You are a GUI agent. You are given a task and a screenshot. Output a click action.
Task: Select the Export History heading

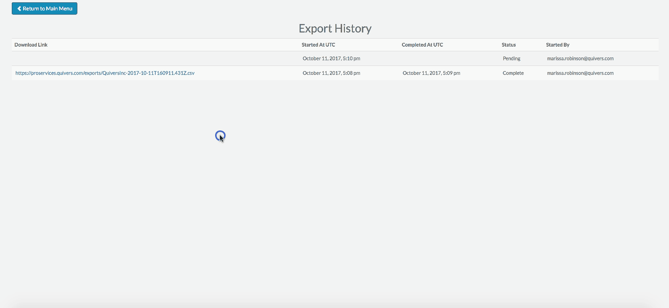tap(335, 28)
